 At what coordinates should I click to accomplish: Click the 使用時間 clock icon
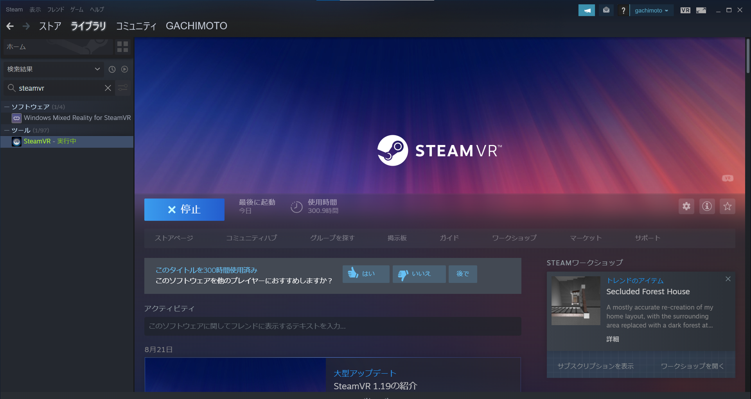[x=296, y=207]
